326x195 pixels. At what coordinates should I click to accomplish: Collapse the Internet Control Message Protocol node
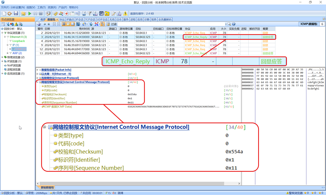coord(38,82)
